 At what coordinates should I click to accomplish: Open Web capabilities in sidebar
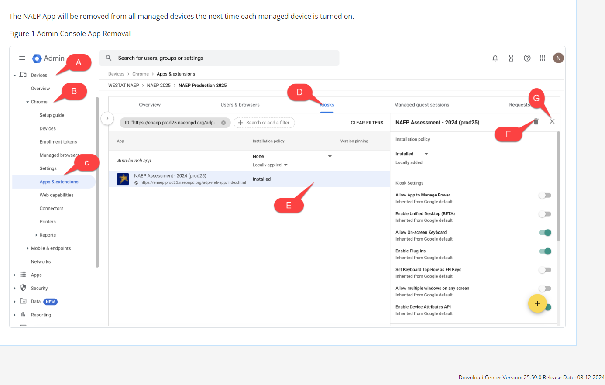(x=57, y=195)
